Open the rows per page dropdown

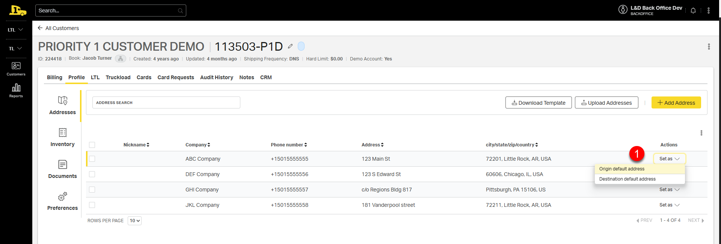pos(134,221)
